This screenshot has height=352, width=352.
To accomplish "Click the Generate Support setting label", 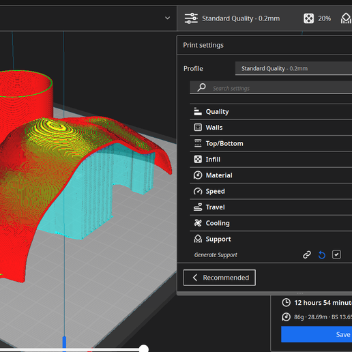I will pyautogui.click(x=216, y=255).
